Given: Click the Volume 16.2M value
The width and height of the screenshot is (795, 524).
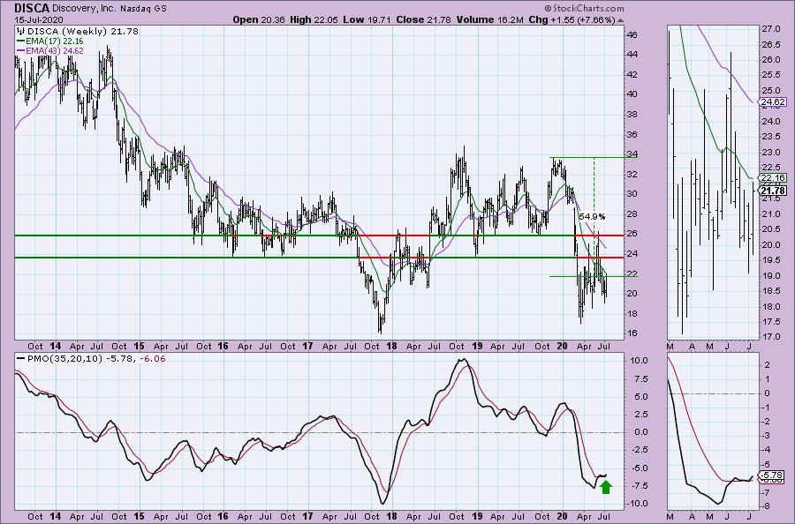Looking at the screenshot, I should point(489,19).
